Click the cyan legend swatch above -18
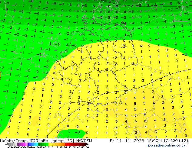The width and height of the screenshot is (192, 148). point(37,144)
